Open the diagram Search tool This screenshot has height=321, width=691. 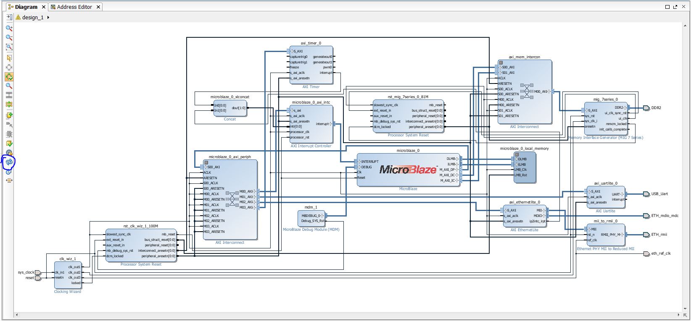[x=9, y=86]
